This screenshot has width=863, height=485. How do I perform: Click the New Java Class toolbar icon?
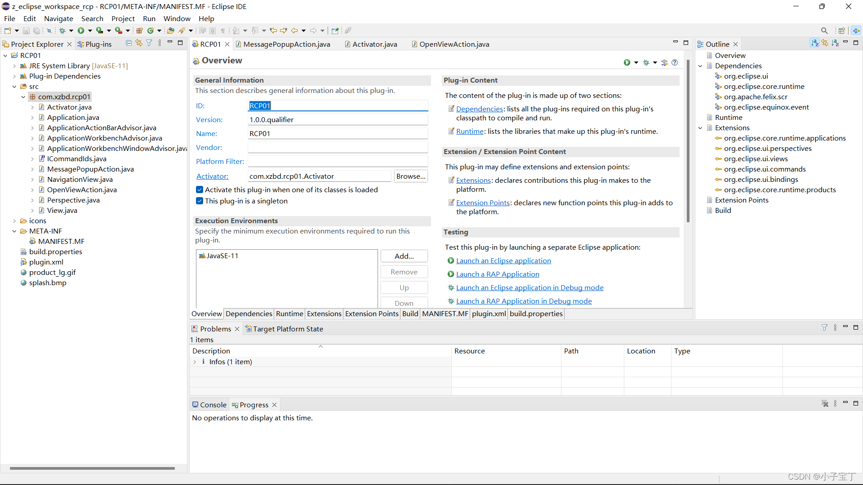pos(151,31)
